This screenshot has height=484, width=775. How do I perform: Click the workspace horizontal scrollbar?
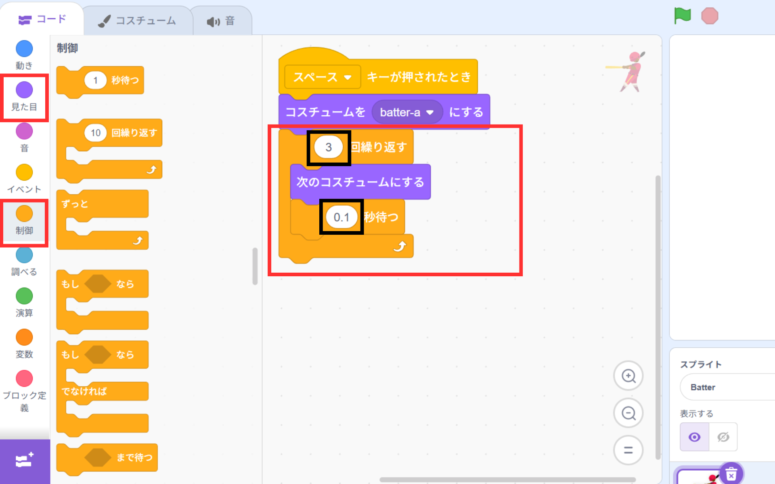508,480
